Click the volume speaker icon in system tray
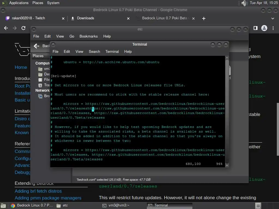 [244, 3]
